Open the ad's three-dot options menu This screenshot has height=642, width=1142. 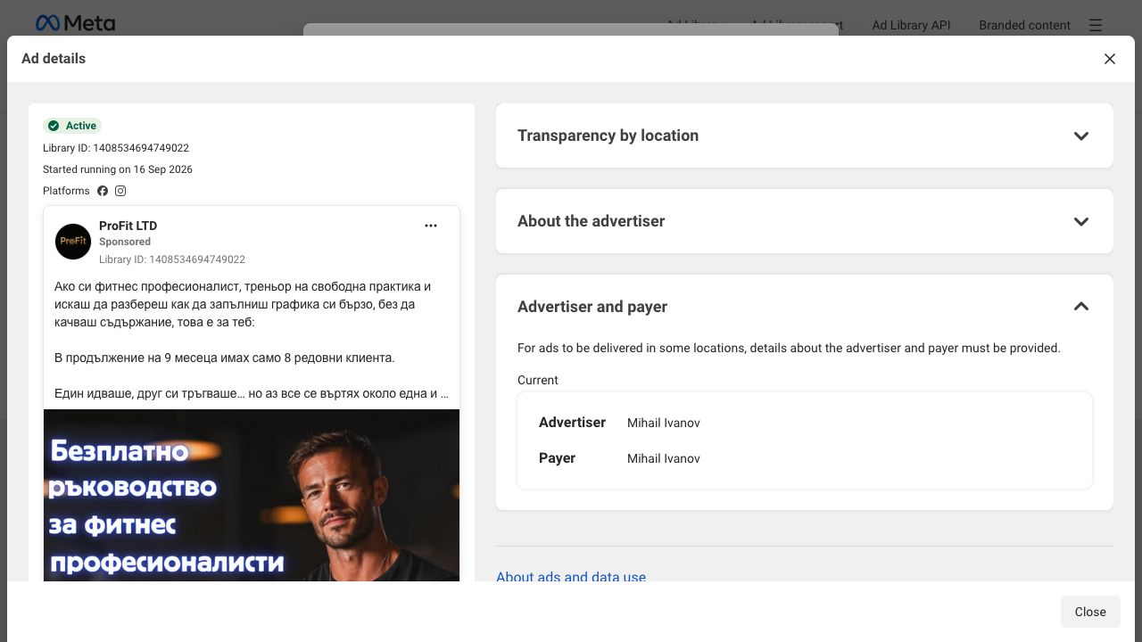point(431,226)
